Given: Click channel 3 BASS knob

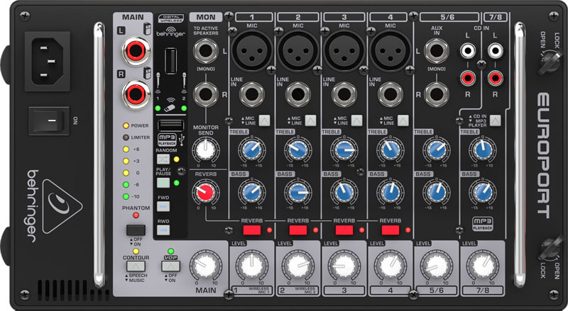Looking at the screenshot, I should (x=344, y=192).
